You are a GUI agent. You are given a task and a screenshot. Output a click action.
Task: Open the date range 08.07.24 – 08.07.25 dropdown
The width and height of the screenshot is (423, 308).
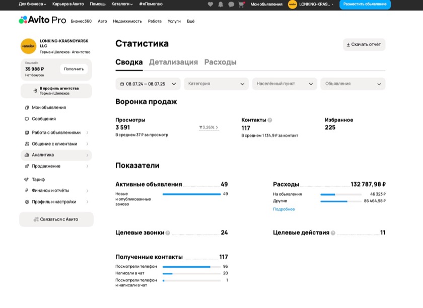pyautogui.click(x=148, y=84)
